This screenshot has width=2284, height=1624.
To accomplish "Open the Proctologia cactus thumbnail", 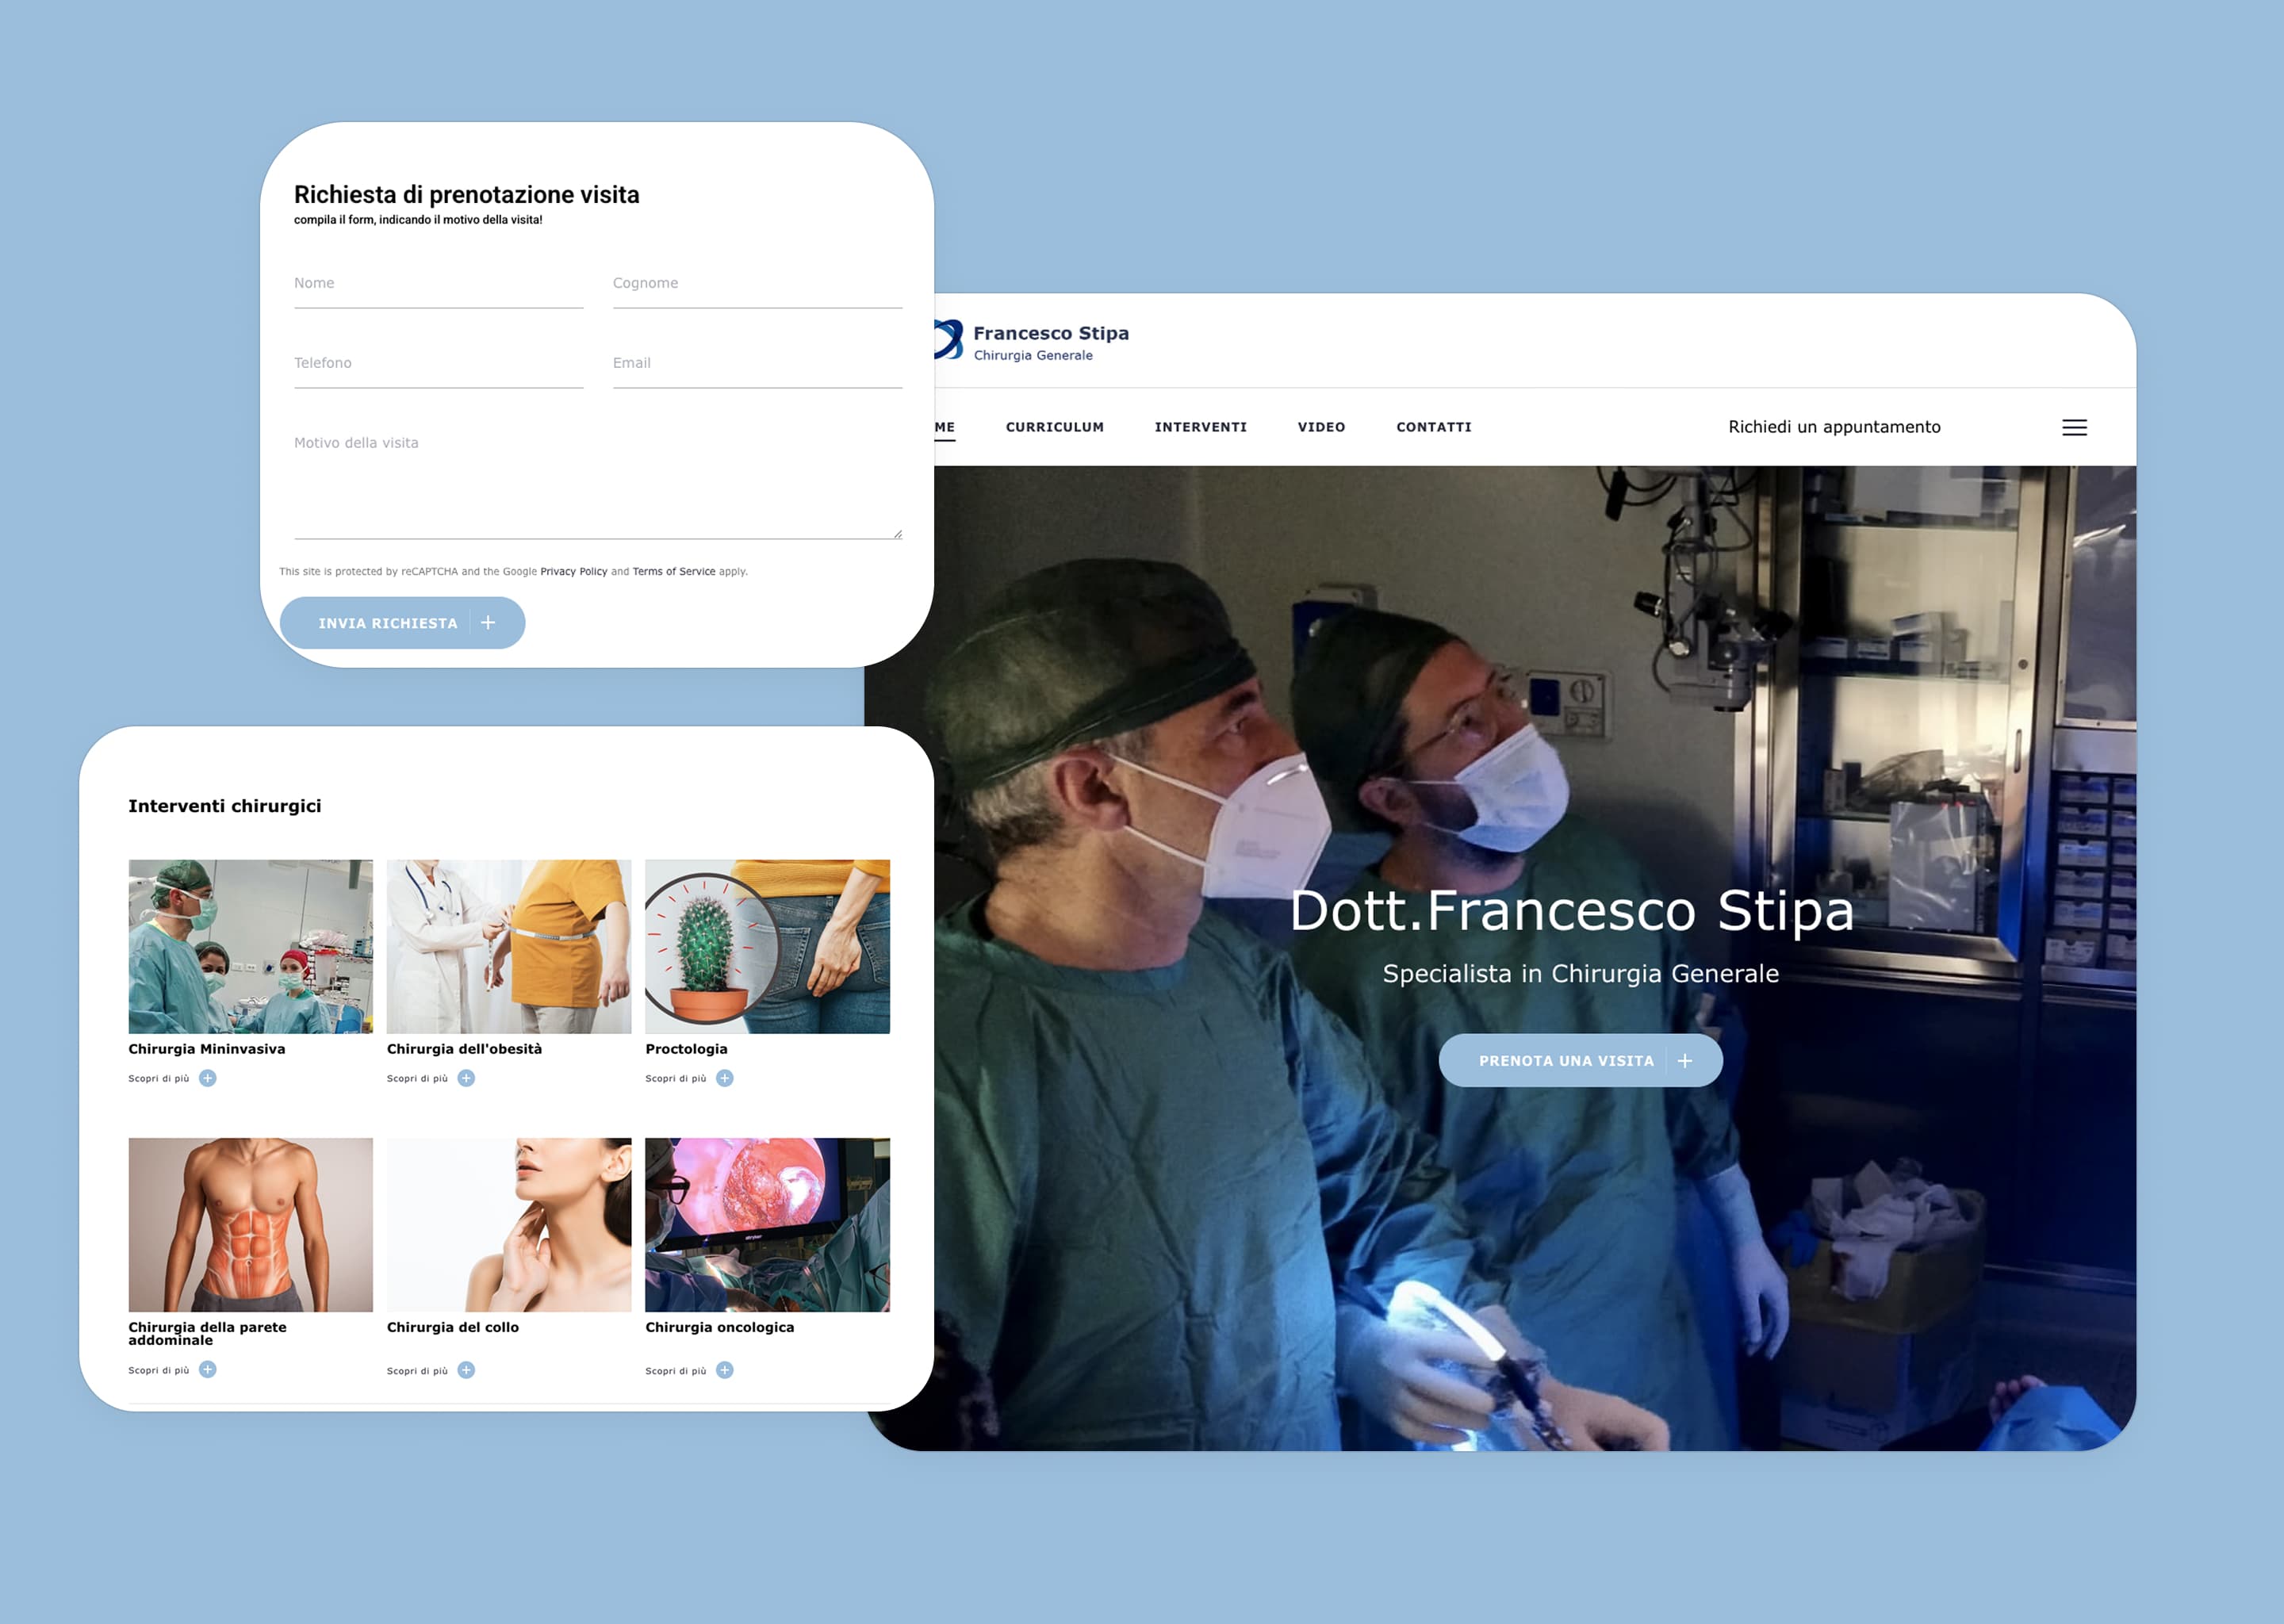I will tap(767, 946).
